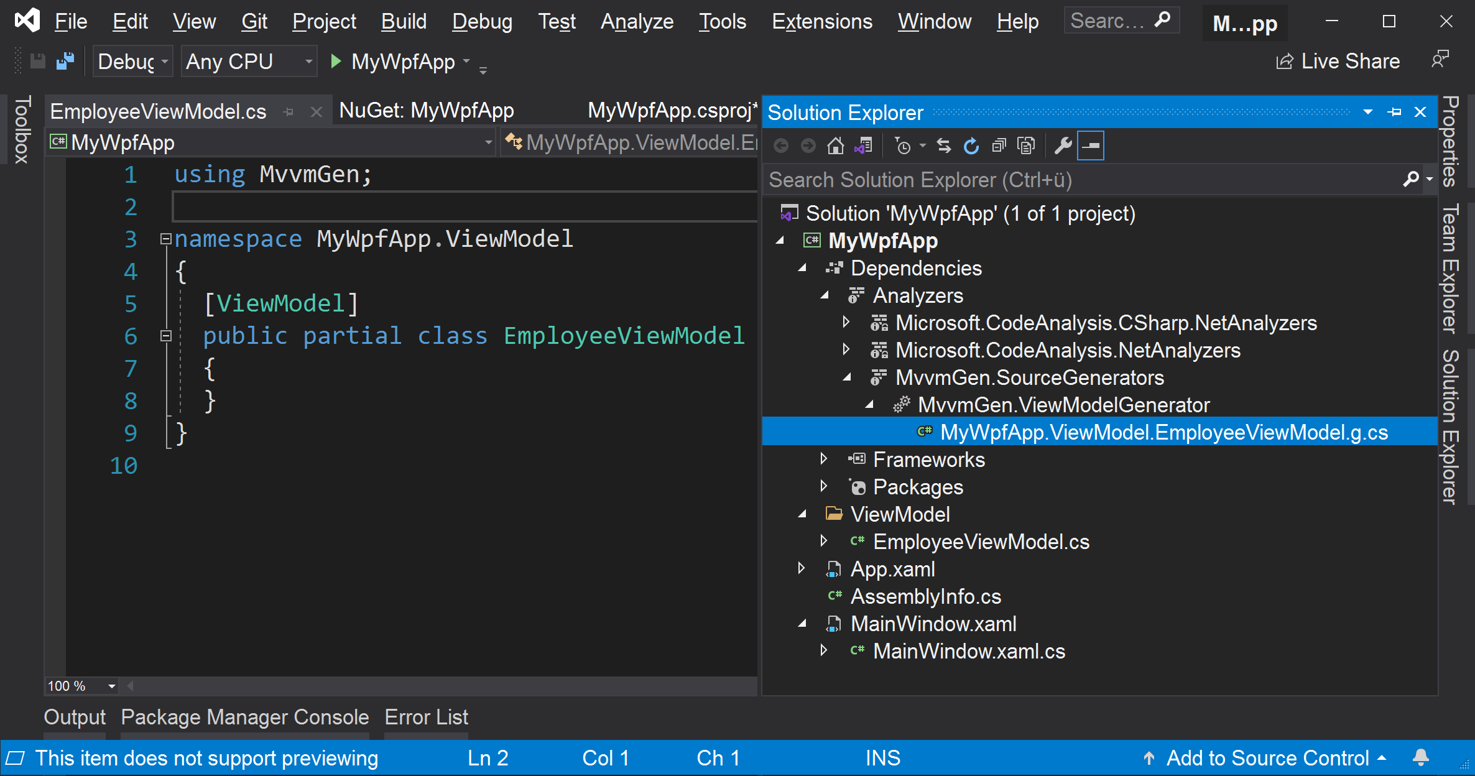The width and height of the screenshot is (1475, 776).
Task: Toggle Preview Selected Items button
Action: click(1091, 146)
